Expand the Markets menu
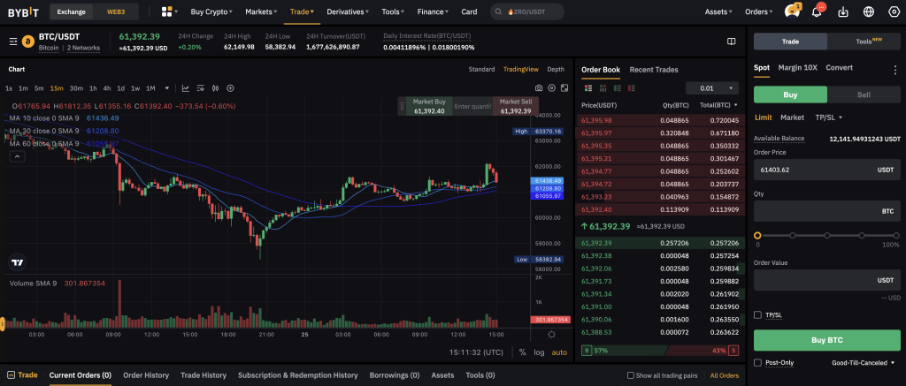This screenshot has height=386, width=906. coord(261,11)
